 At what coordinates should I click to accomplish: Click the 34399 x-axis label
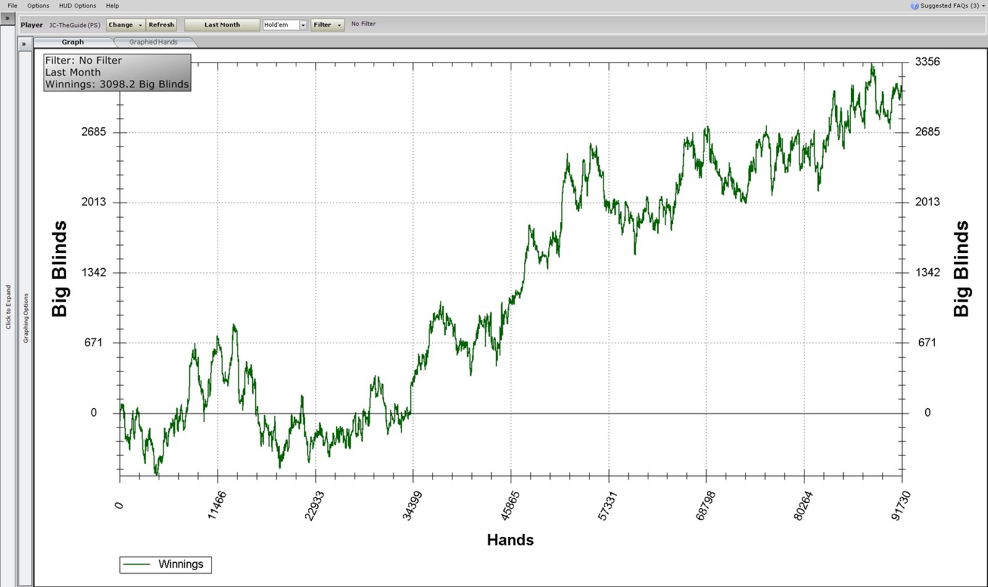[x=412, y=506]
